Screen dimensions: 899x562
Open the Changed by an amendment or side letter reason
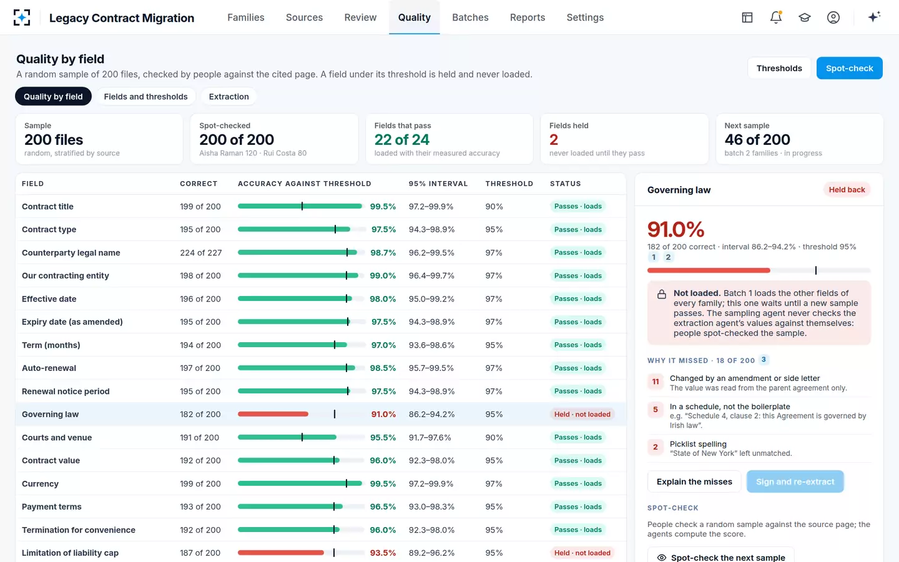[x=759, y=383]
